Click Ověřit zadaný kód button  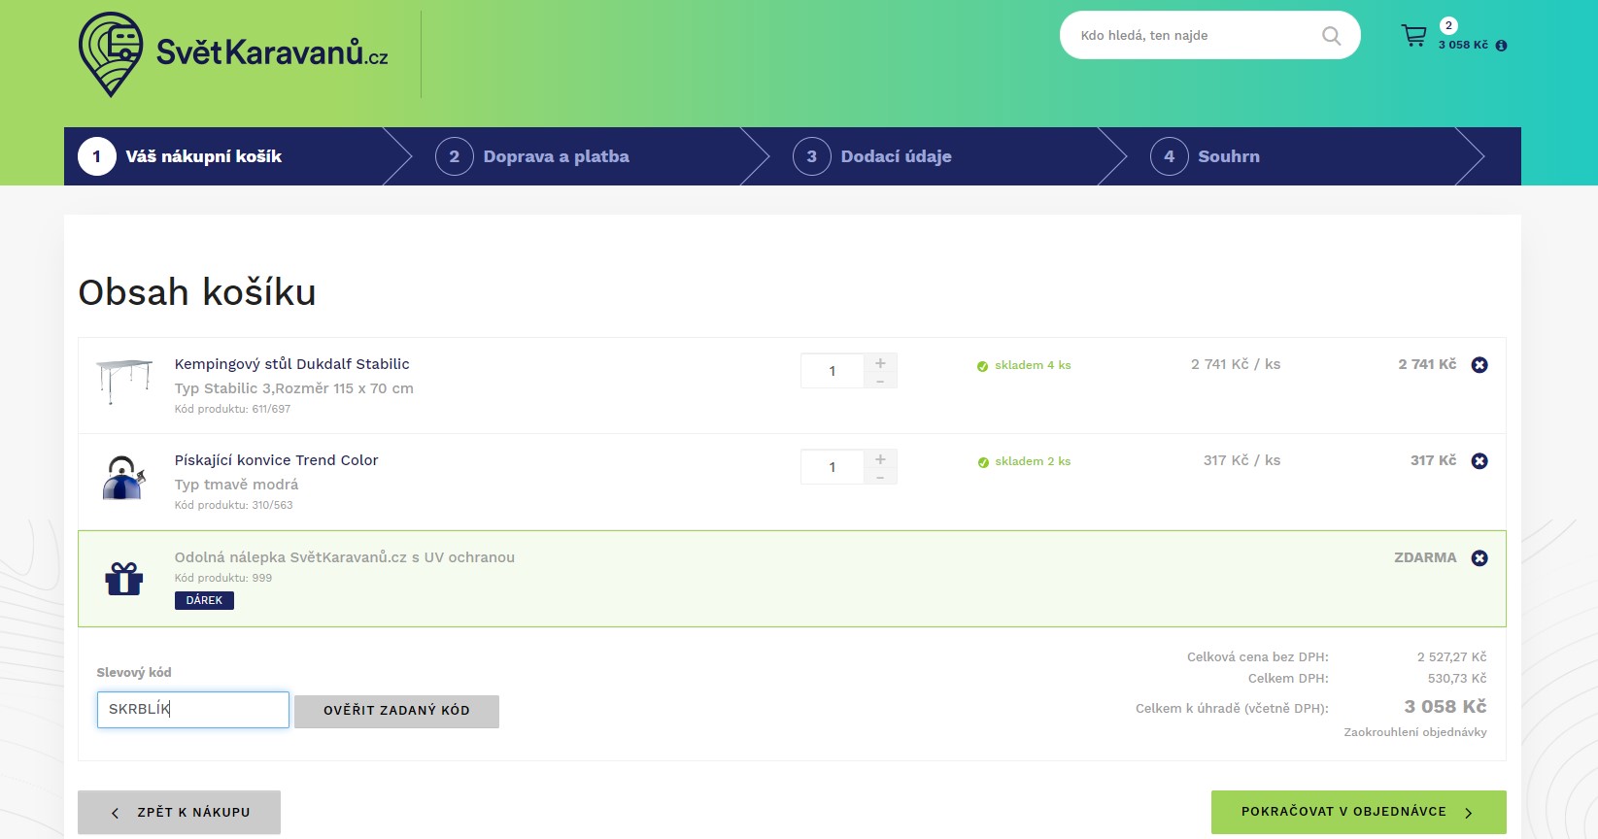point(396,711)
